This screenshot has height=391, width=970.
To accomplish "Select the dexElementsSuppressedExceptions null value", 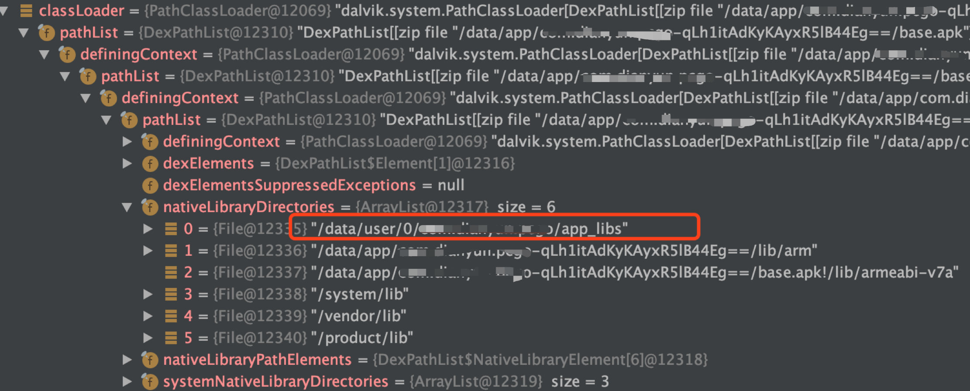I will point(451,185).
